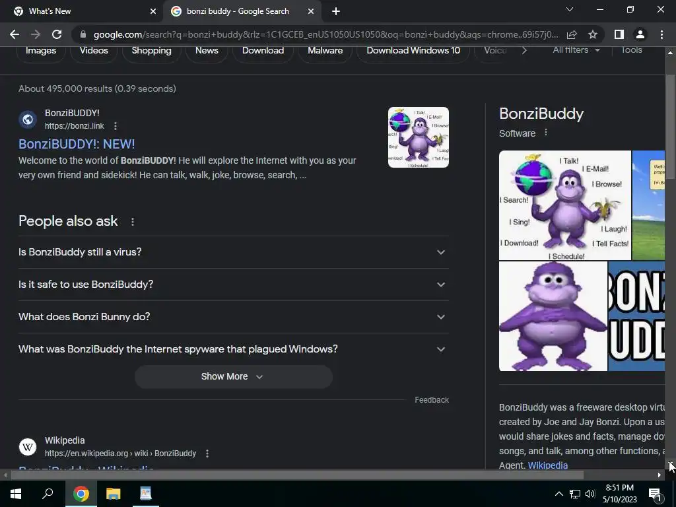
Task: Show more filter chips with arrow
Action: [x=524, y=50]
